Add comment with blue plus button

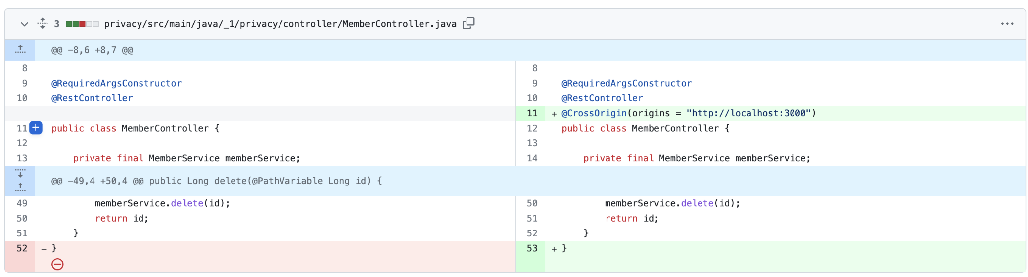pos(36,128)
